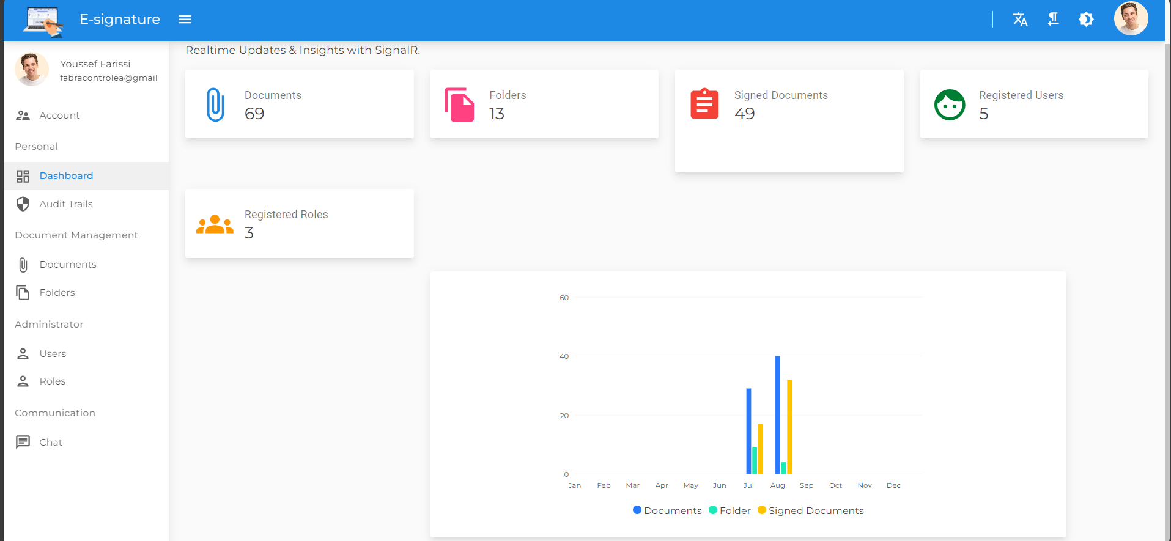1171x541 pixels.
Task: Click the text direction RTL icon
Action: pos(1053,20)
